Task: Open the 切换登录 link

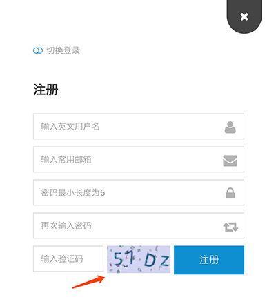Action: point(63,50)
